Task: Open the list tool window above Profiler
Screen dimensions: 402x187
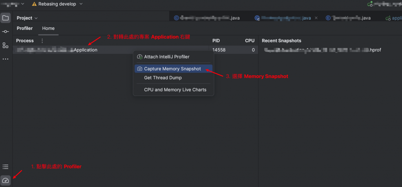Action: click(5, 167)
